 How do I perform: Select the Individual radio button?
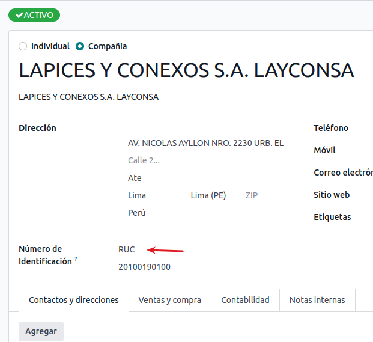pyautogui.click(x=23, y=46)
